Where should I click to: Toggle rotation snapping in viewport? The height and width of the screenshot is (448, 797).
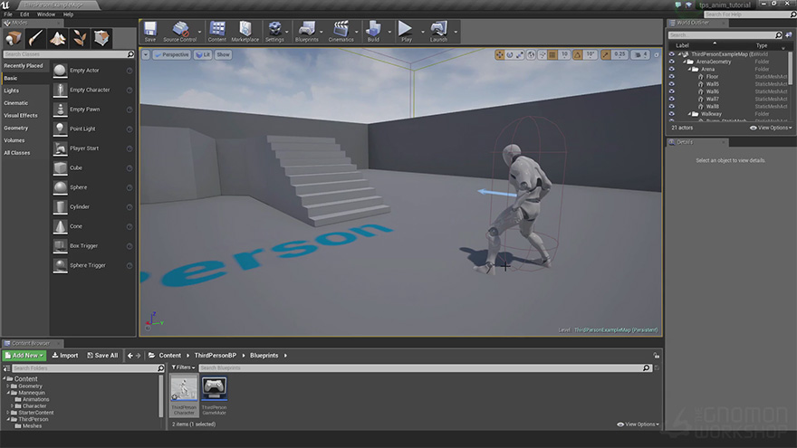click(578, 55)
